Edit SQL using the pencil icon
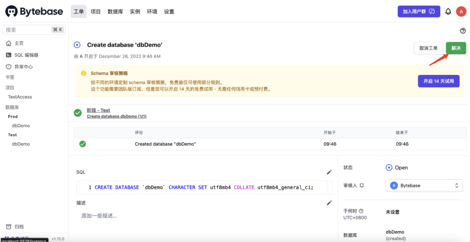Screen dimensions: 470x242 [329, 172]
